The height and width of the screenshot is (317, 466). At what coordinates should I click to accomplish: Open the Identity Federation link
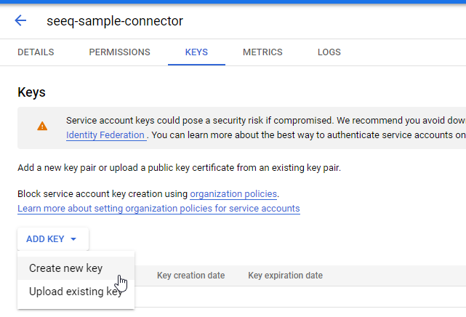coord(105,135)
